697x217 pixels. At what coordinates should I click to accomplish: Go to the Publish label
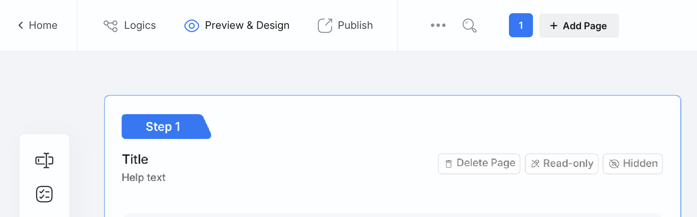point(355,25)
